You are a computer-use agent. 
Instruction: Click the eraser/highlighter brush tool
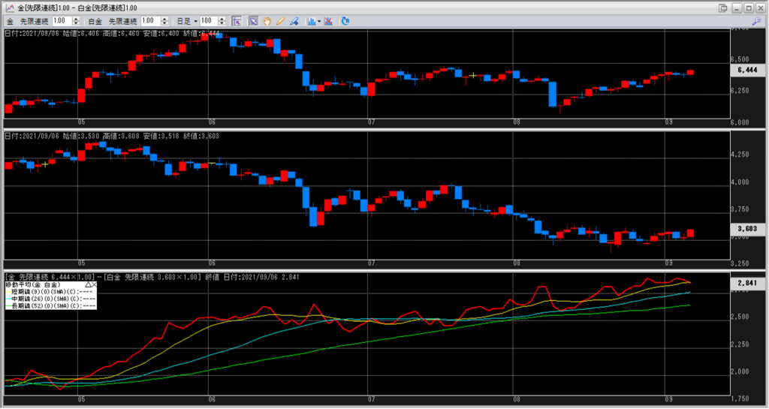coord(293,21)
